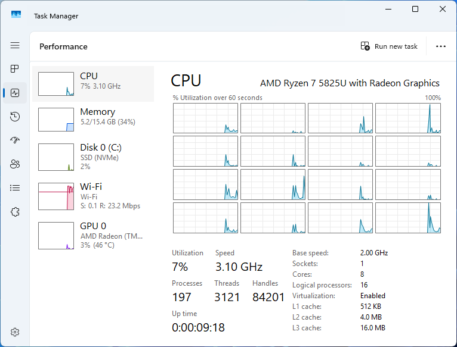Open the three-dot more options menu
Image resolution: width=457 pixels, height=347 pixels.
click(x=441, y=46)
